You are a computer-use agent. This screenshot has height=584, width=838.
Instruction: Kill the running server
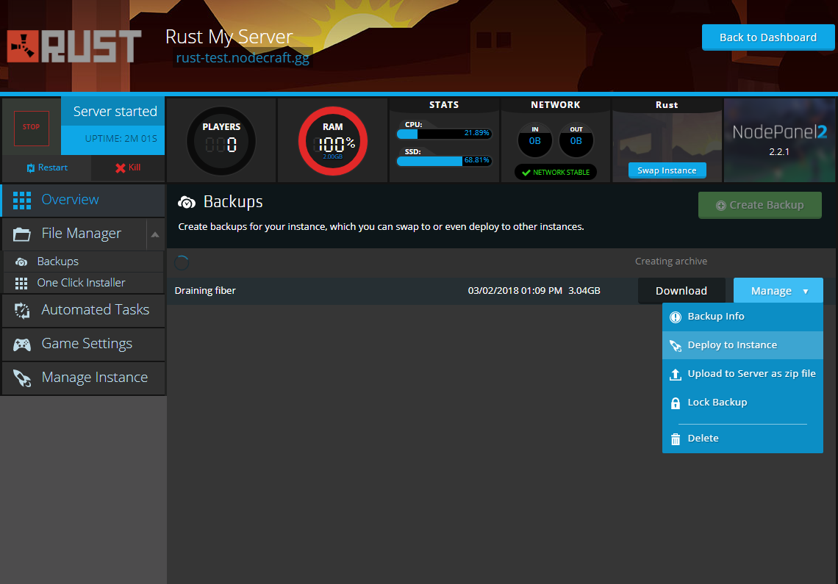[x=127, y=167]
